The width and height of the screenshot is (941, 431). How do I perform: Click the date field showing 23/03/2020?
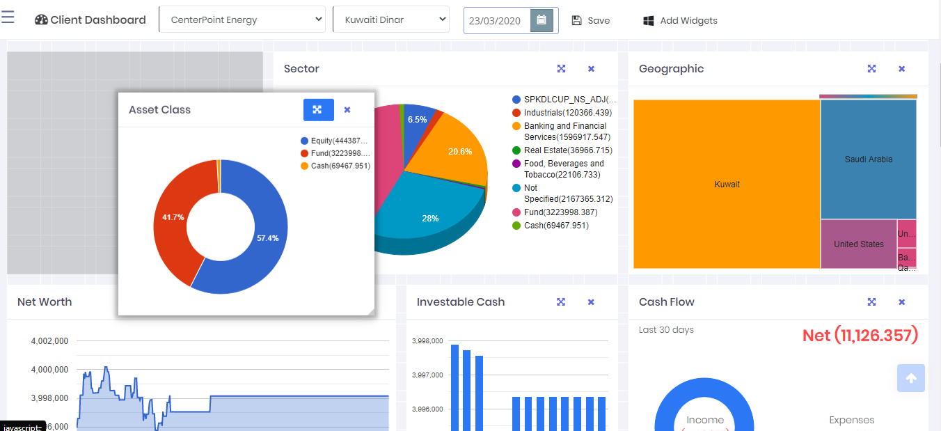[498, 20]
